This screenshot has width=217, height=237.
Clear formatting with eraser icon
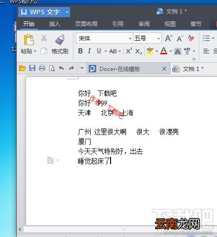191,38
